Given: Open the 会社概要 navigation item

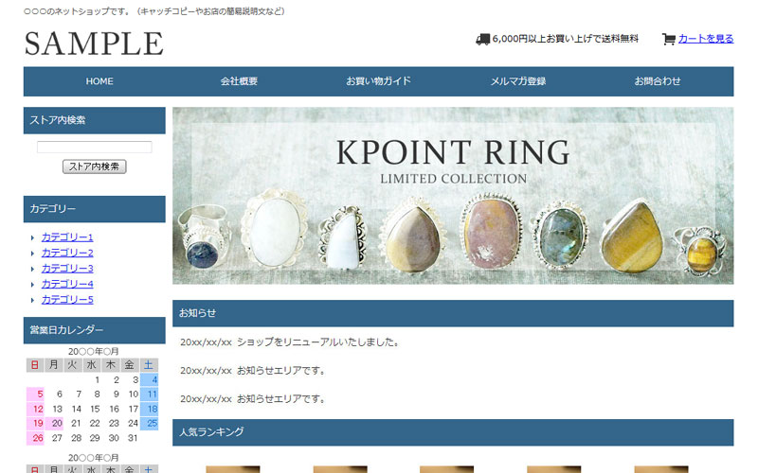Looking at the screenshot, I should (239, 81).
